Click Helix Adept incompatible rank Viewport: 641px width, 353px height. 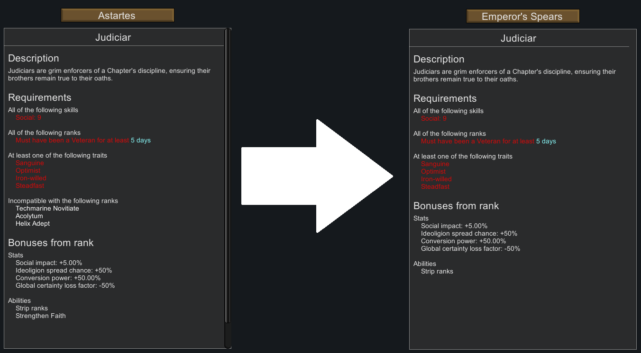33,223
